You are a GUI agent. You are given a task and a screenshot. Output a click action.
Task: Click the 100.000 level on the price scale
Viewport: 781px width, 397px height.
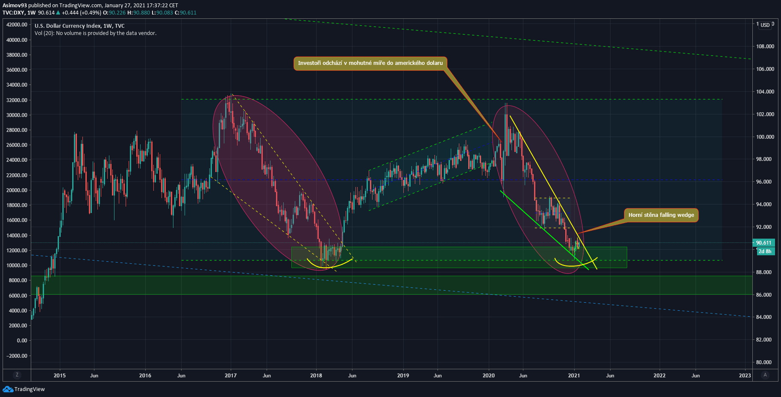[x=765, y=137]
